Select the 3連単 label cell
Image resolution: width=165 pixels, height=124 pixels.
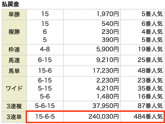click(x=14, y=117)
